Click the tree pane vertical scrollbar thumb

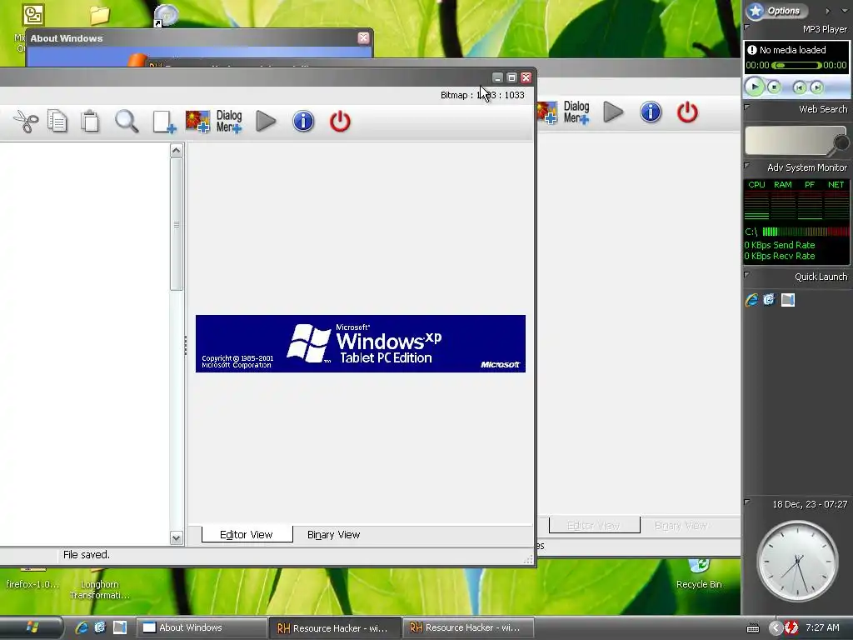tap(177, 224)
